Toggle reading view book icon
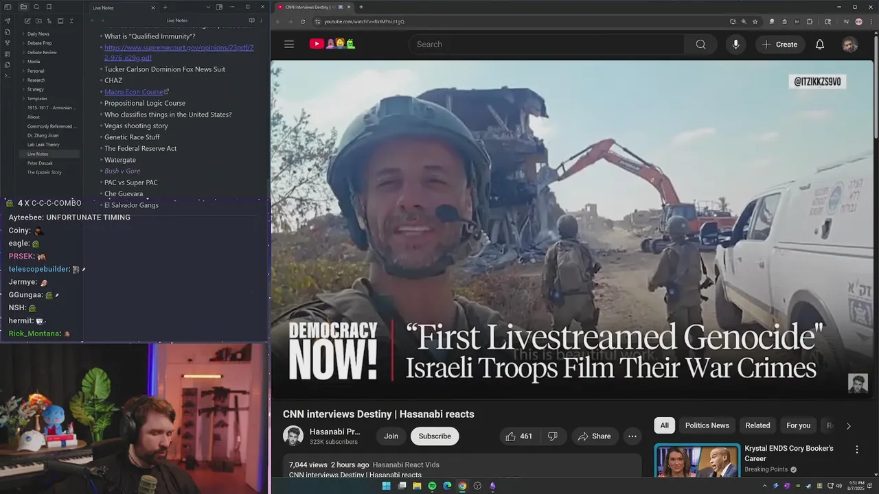Screen dimensions: 879x494 click(x=251, y=21)
